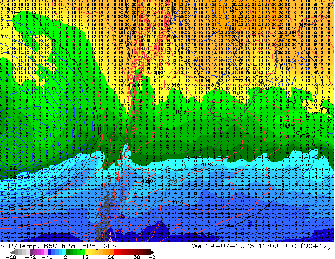Click the 48 label on the color legend
Viewport: 335px width, 259px height.
152,257
